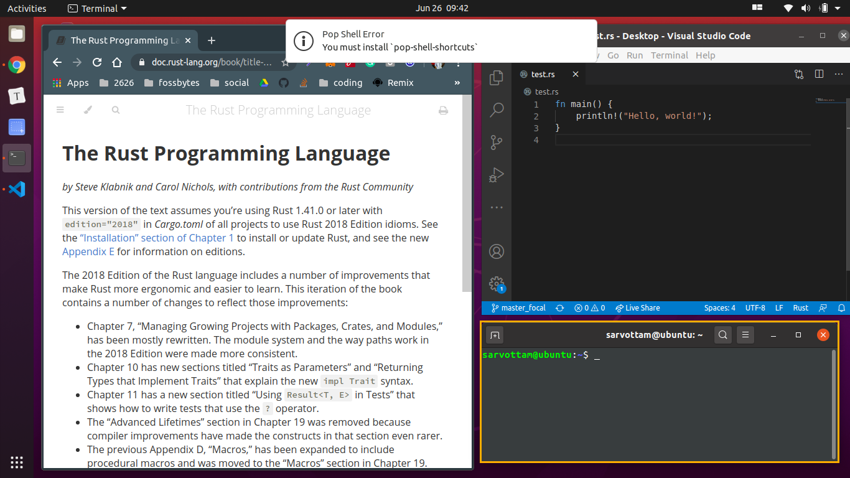The height and width of the screenshot is (478, 850).
Task: Go forward in Chrome browser
Action: (x=77, y=62)
